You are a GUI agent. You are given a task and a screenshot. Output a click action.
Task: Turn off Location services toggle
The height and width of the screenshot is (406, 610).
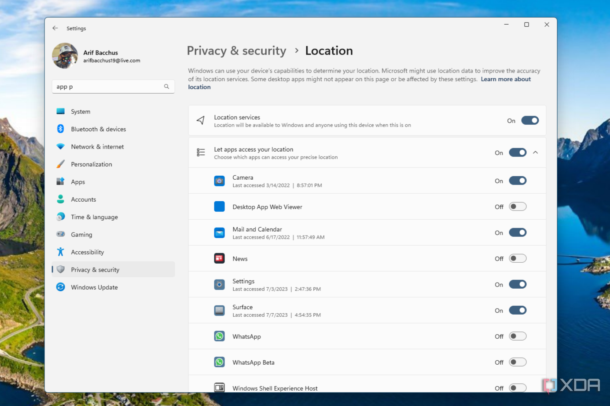[530, 120]
